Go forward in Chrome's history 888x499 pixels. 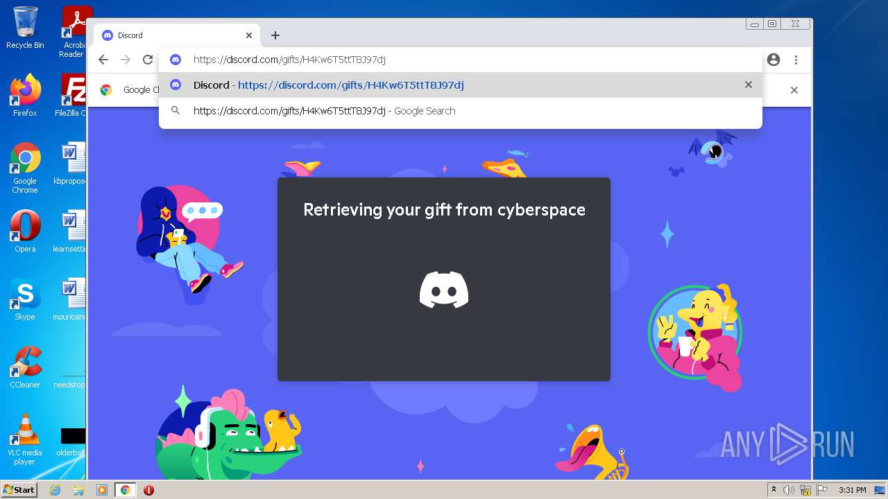(126, 60)
